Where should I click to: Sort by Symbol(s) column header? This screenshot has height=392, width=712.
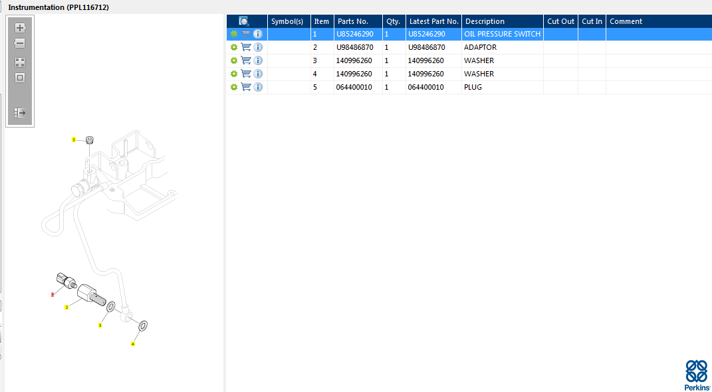pyautogui.click(x=289, y=21)
